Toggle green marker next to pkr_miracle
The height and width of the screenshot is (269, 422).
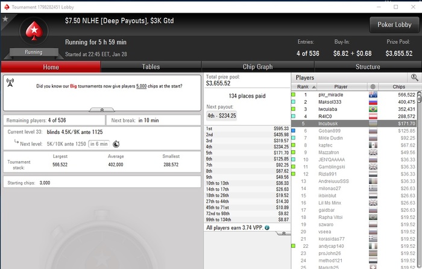coord(294,95)
